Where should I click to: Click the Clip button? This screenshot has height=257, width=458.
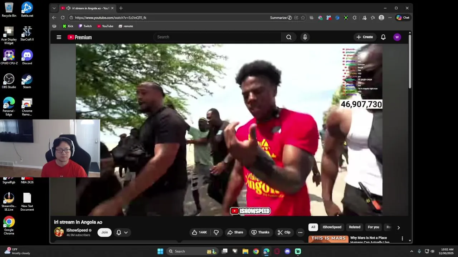coord(284,232)
